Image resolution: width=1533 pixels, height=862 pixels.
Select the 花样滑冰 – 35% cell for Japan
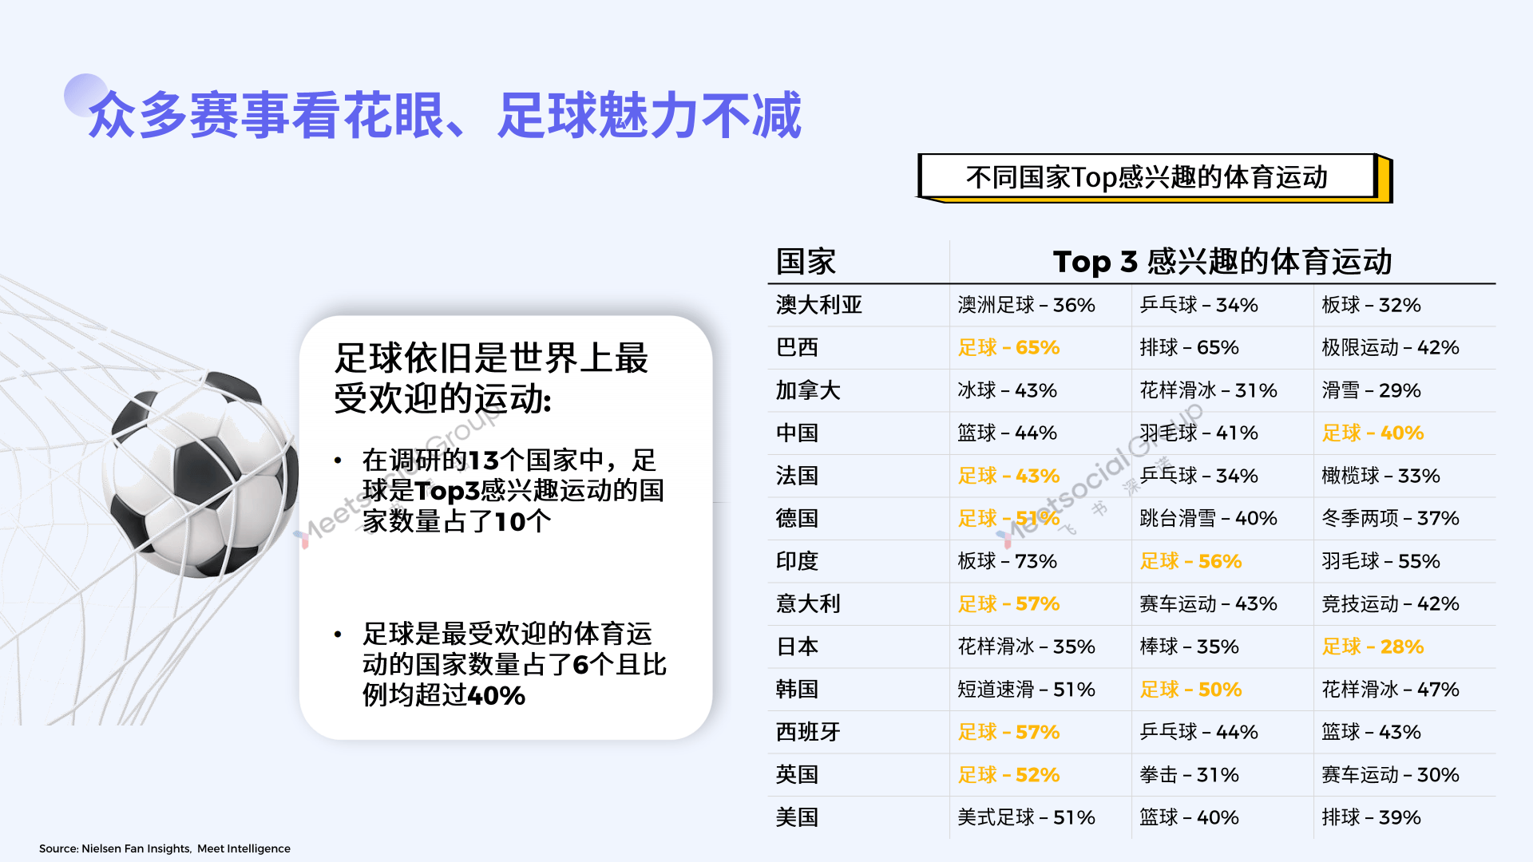[x=1026, y=646]
